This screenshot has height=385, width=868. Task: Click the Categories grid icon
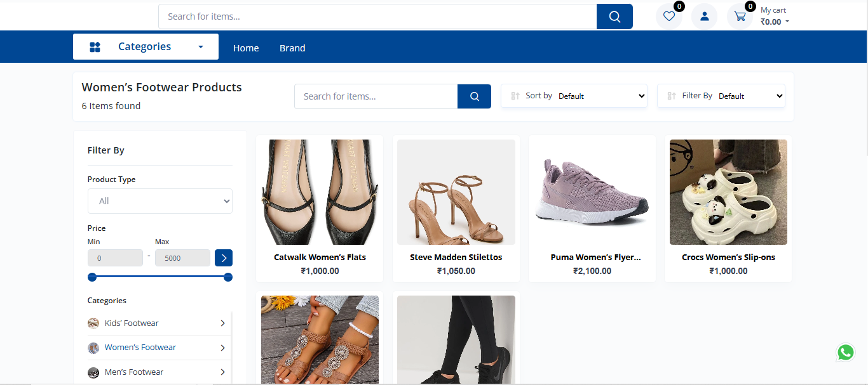click(x=95, y=47)
